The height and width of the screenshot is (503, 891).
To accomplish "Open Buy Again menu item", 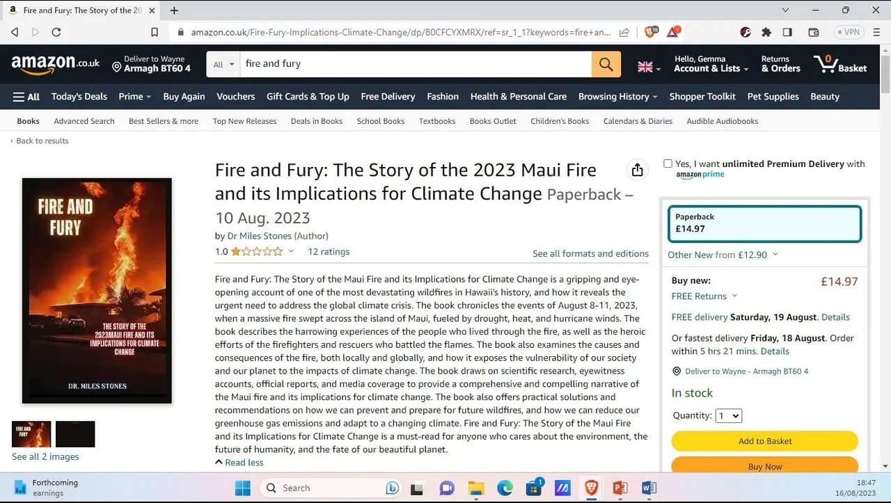I will (184, 97).
